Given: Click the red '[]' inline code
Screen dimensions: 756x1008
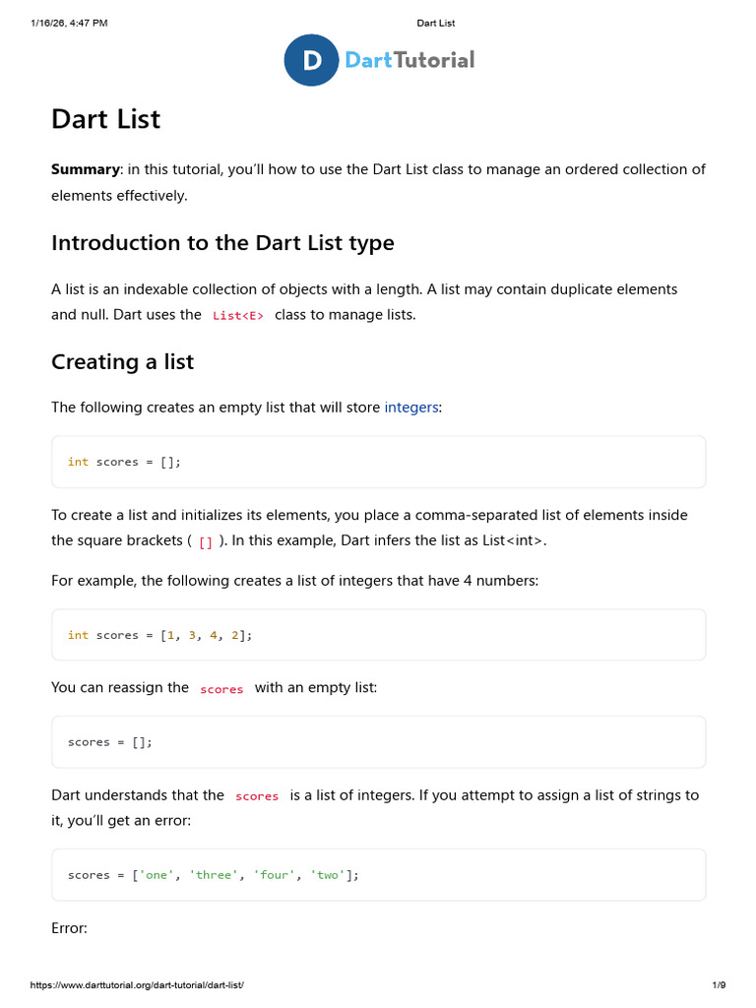Looking at the screenshot, I should point(206,542).
